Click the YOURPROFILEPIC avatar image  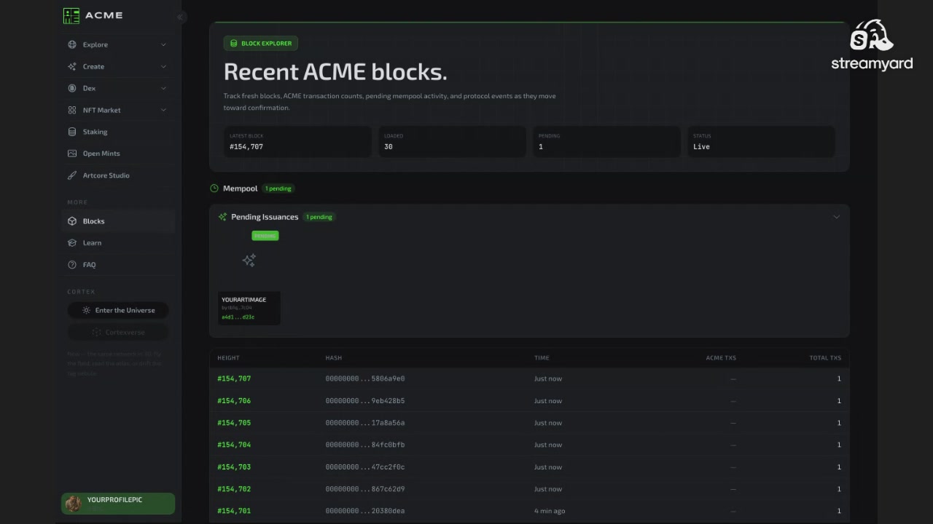(x=73, y=503)
